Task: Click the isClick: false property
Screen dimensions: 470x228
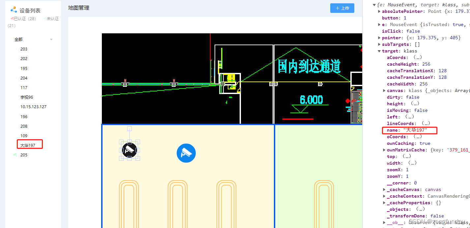Action: tap(401, 31)
